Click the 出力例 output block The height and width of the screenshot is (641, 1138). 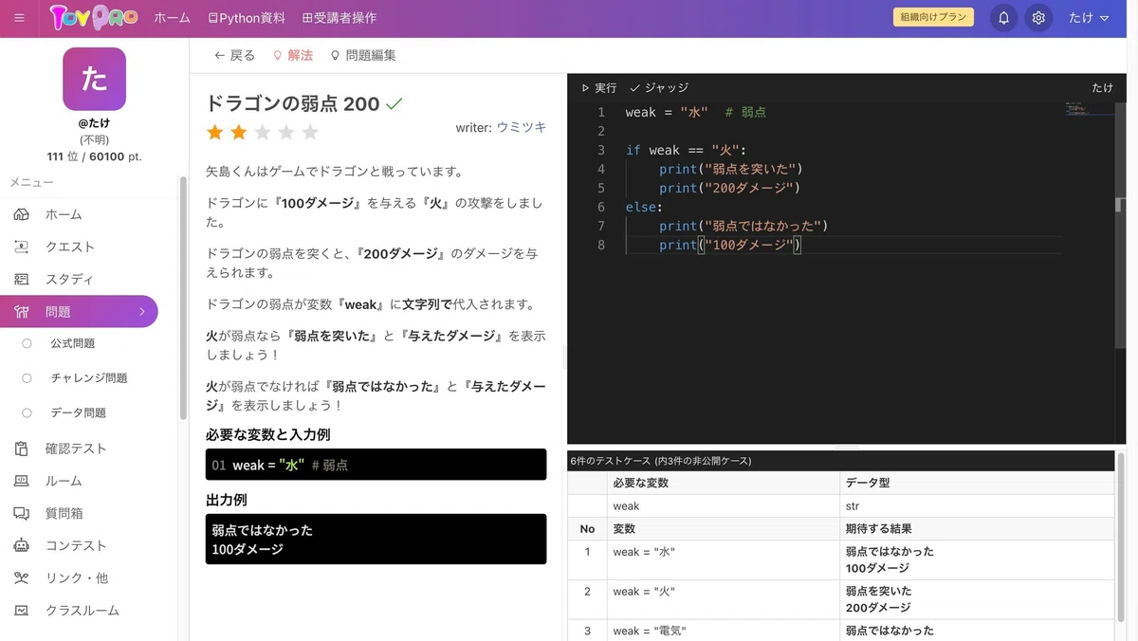376,540
